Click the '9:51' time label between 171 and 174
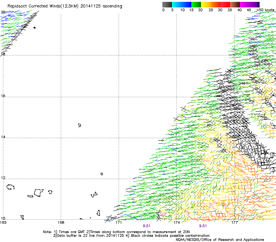 pos(147,226)
